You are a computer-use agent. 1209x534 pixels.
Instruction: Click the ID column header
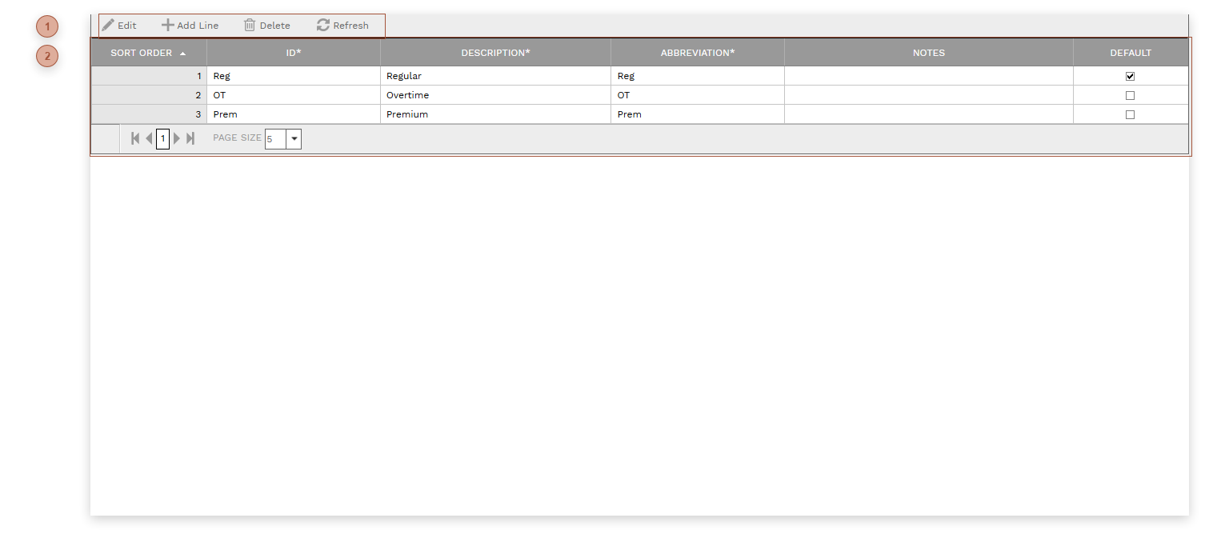294,53
